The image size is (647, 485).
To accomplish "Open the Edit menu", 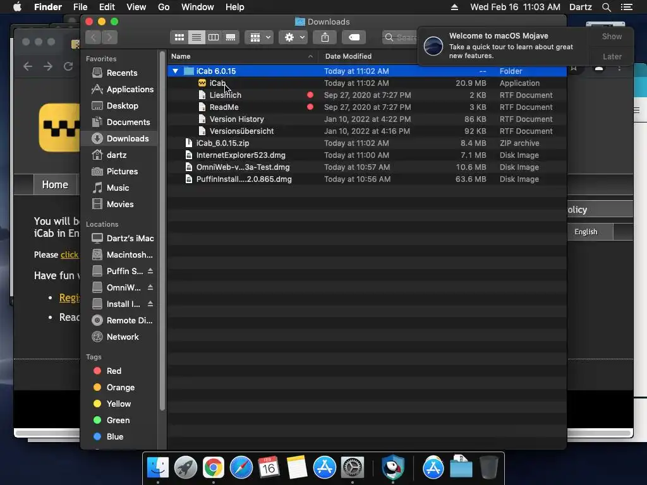I will pos(107,7).
